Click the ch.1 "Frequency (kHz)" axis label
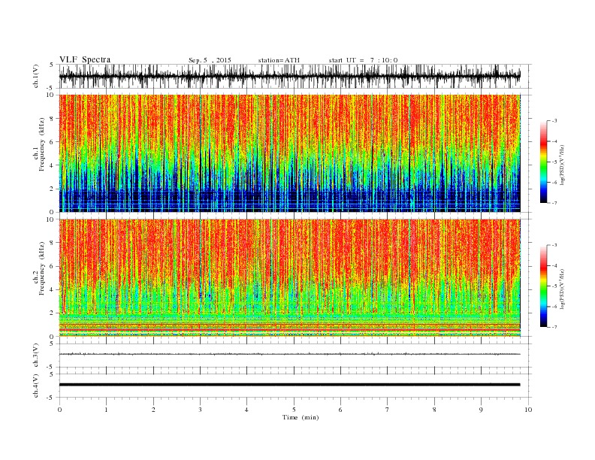This screenshot has height=460, width=595. pyautogui.click(x=41, y=144)
